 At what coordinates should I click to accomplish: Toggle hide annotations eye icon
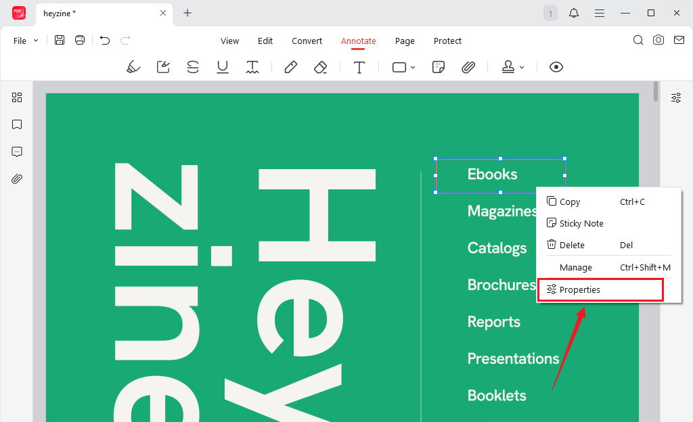point(556,67)
